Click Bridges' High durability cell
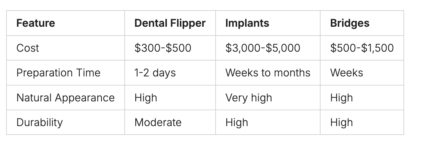 click(341, 122)
